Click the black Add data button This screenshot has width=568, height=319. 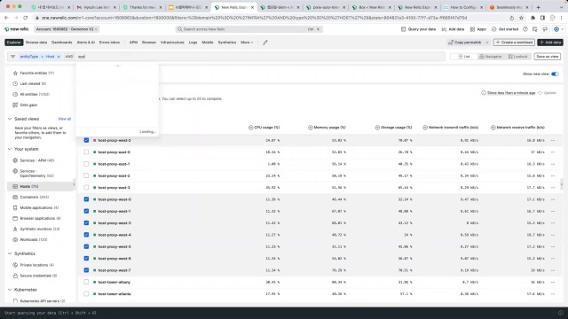coord(550,43)
